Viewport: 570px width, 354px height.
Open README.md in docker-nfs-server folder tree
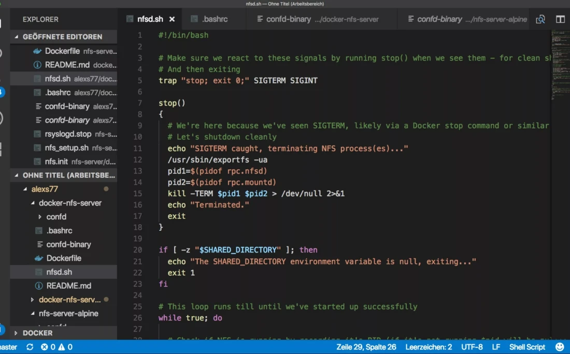click(68, 286)
